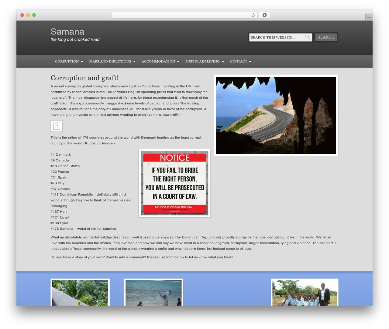Click the '#18 United States' list entry

coord(65,166)
